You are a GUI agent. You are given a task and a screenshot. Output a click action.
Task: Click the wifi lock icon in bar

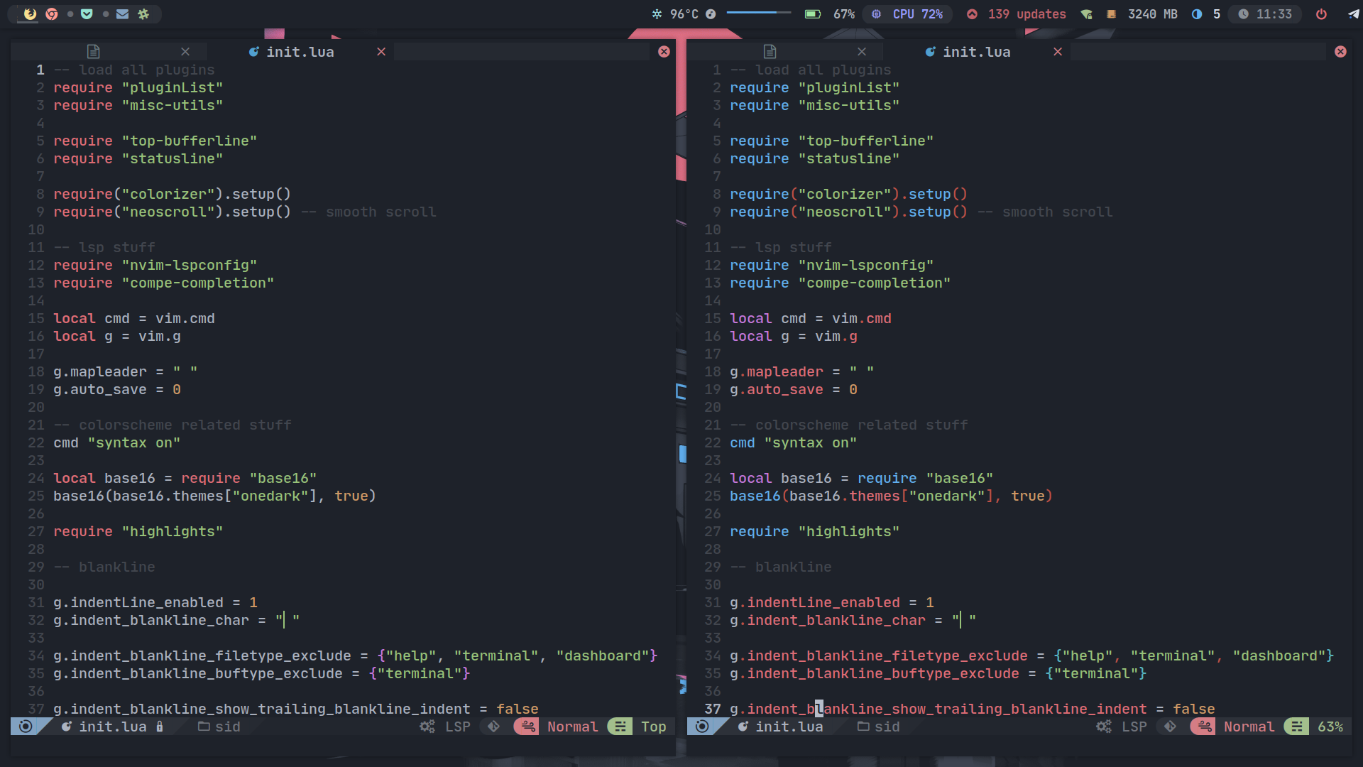coord(1086,13)
